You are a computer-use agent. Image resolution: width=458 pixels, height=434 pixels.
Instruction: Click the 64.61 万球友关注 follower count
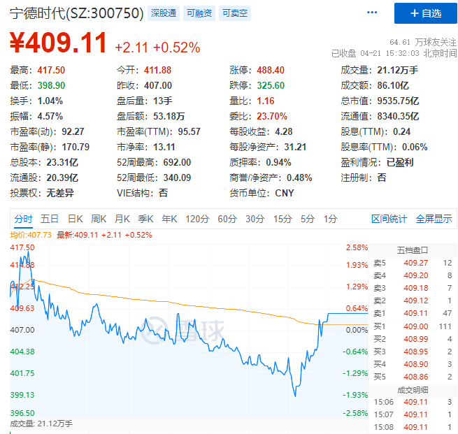(x=423, y=43)
